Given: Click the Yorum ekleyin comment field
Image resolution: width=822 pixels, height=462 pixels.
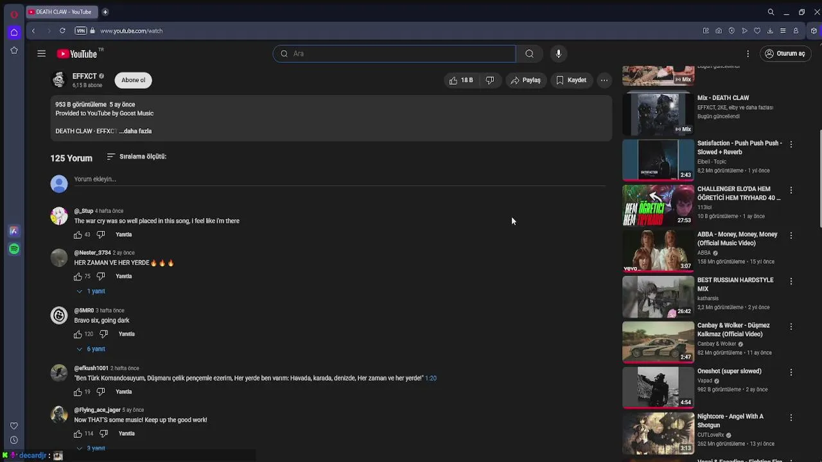Looking at the screenshot, I should pos(340,180).
